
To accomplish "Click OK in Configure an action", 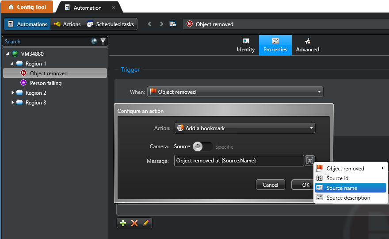I will [x=303, y=185].
